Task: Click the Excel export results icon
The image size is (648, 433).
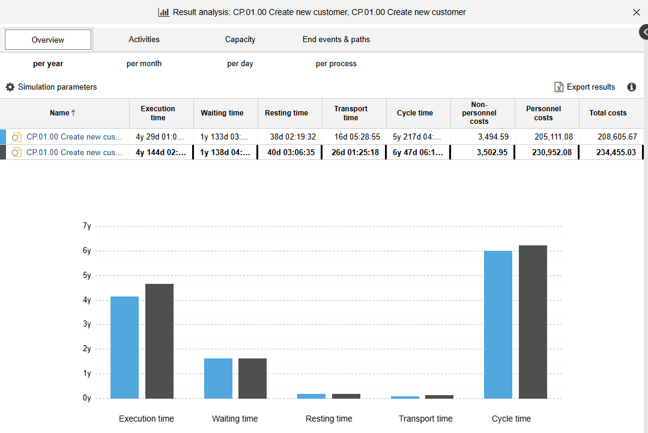Action: [559, 87]
